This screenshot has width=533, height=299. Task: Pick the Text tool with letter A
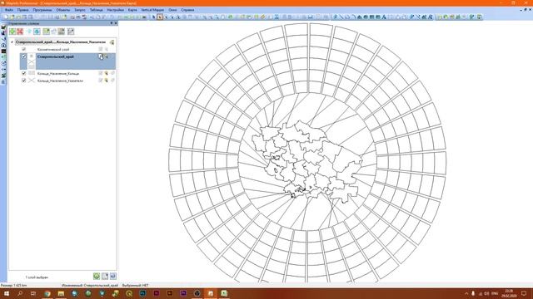click(384, 17)
